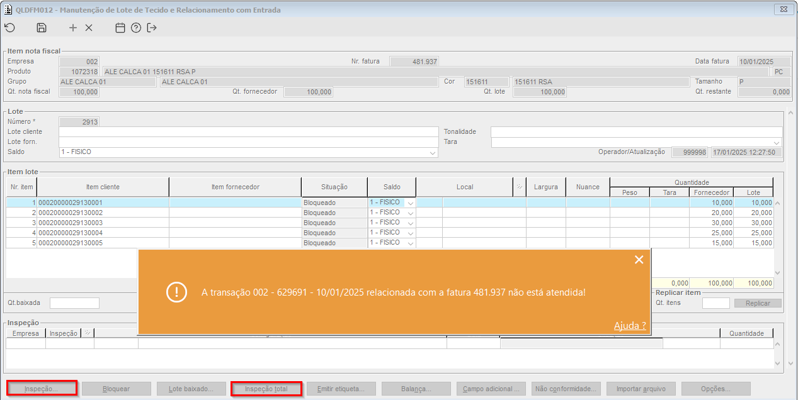The height and width of the screenshot is (400, 798).
Task: Open Saldo dropdown for item row 4
Action: [x=410, y=233]
